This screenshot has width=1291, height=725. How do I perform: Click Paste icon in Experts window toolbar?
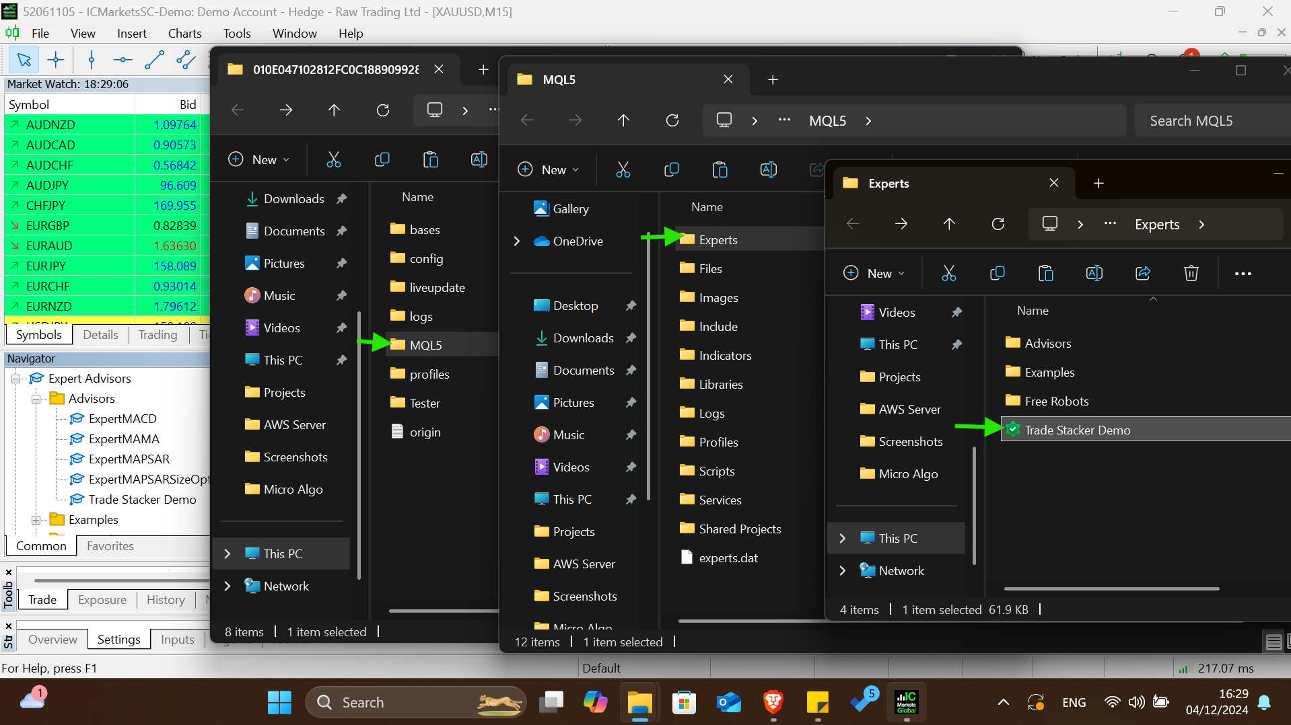tap(1045, 273)
